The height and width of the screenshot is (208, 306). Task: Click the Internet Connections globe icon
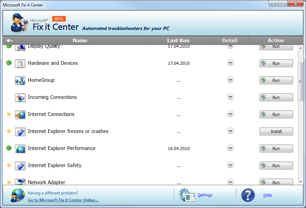point(20,115)
